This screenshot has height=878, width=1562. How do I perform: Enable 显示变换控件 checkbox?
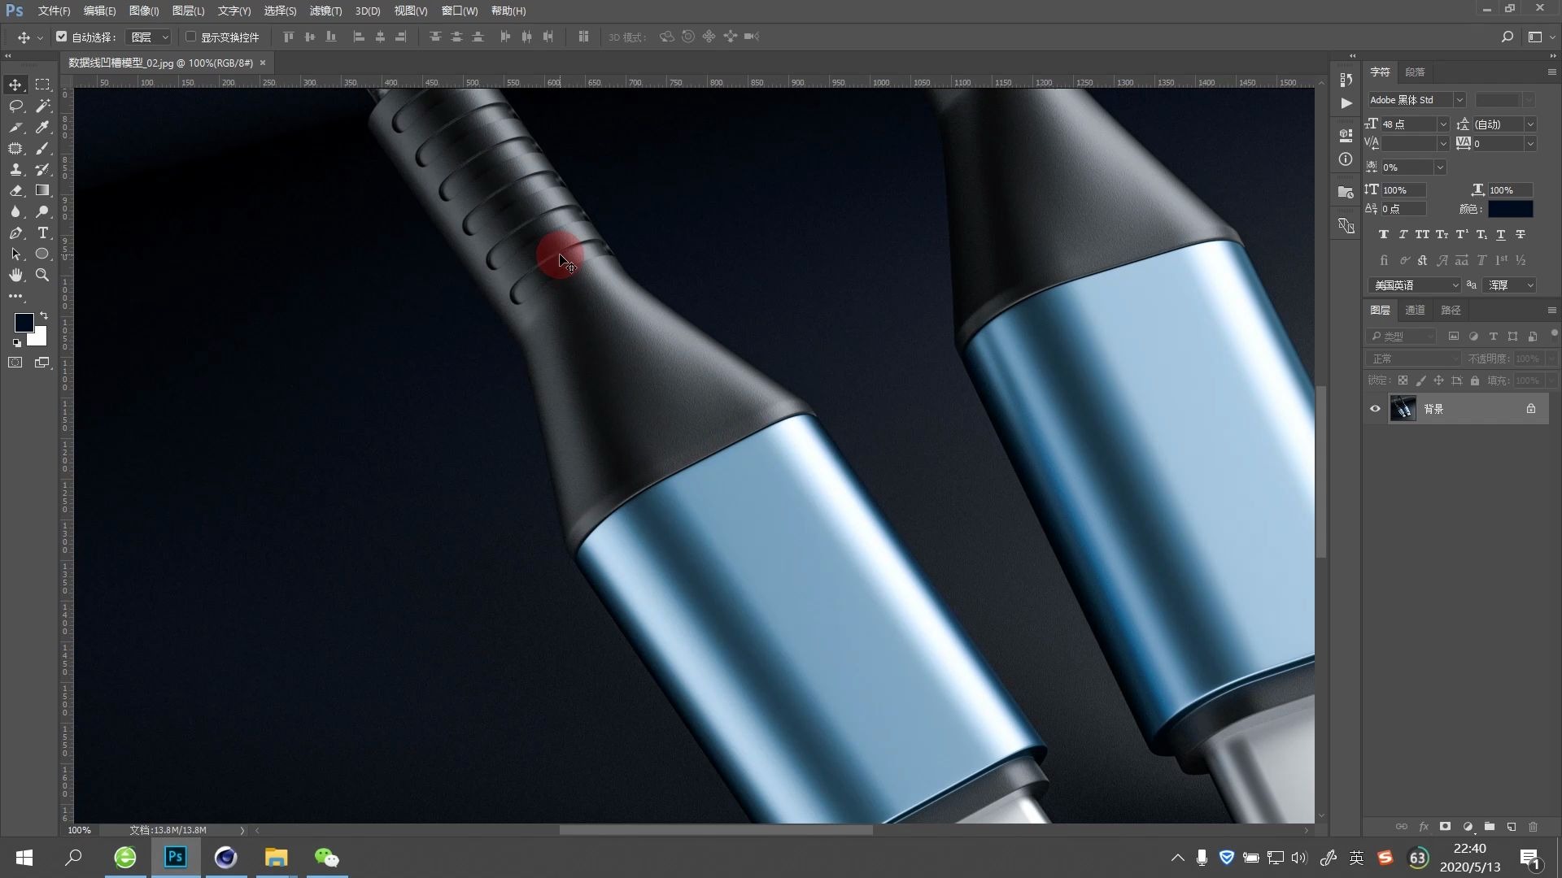[x=191, y=37]
